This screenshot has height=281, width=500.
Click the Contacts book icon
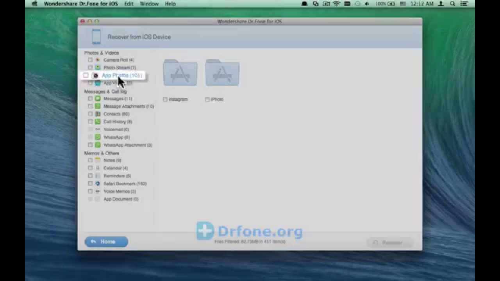[x=98, y=114]
